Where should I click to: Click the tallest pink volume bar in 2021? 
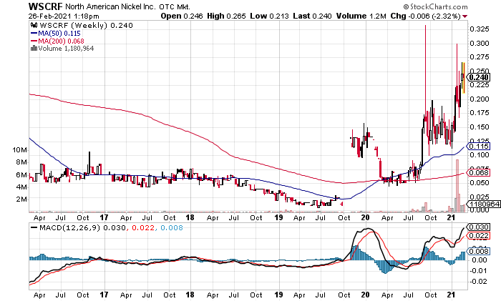457,186
